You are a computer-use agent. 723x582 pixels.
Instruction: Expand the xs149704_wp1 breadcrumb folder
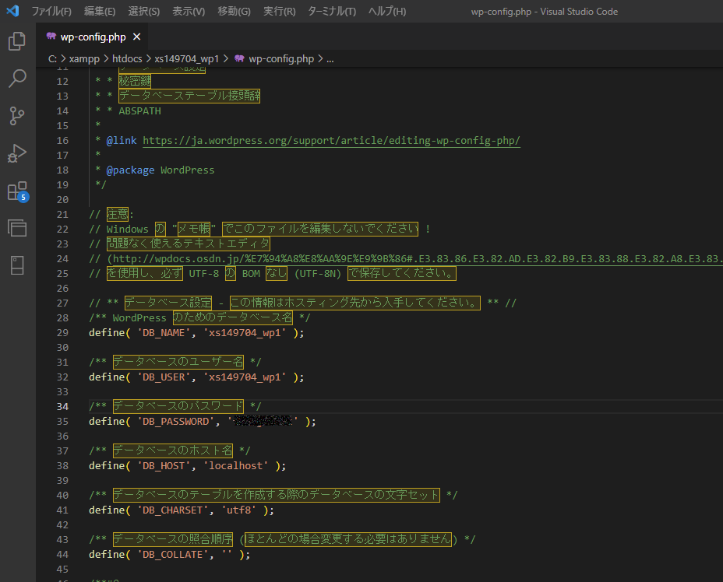(187, 58)
